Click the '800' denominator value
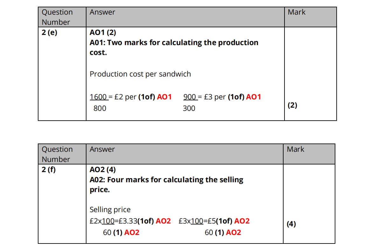Screen dimensions: 391x247 100,108
